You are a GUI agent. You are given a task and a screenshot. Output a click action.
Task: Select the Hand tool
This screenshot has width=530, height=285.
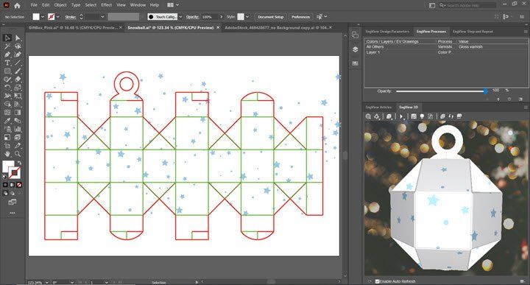(7, 154)
